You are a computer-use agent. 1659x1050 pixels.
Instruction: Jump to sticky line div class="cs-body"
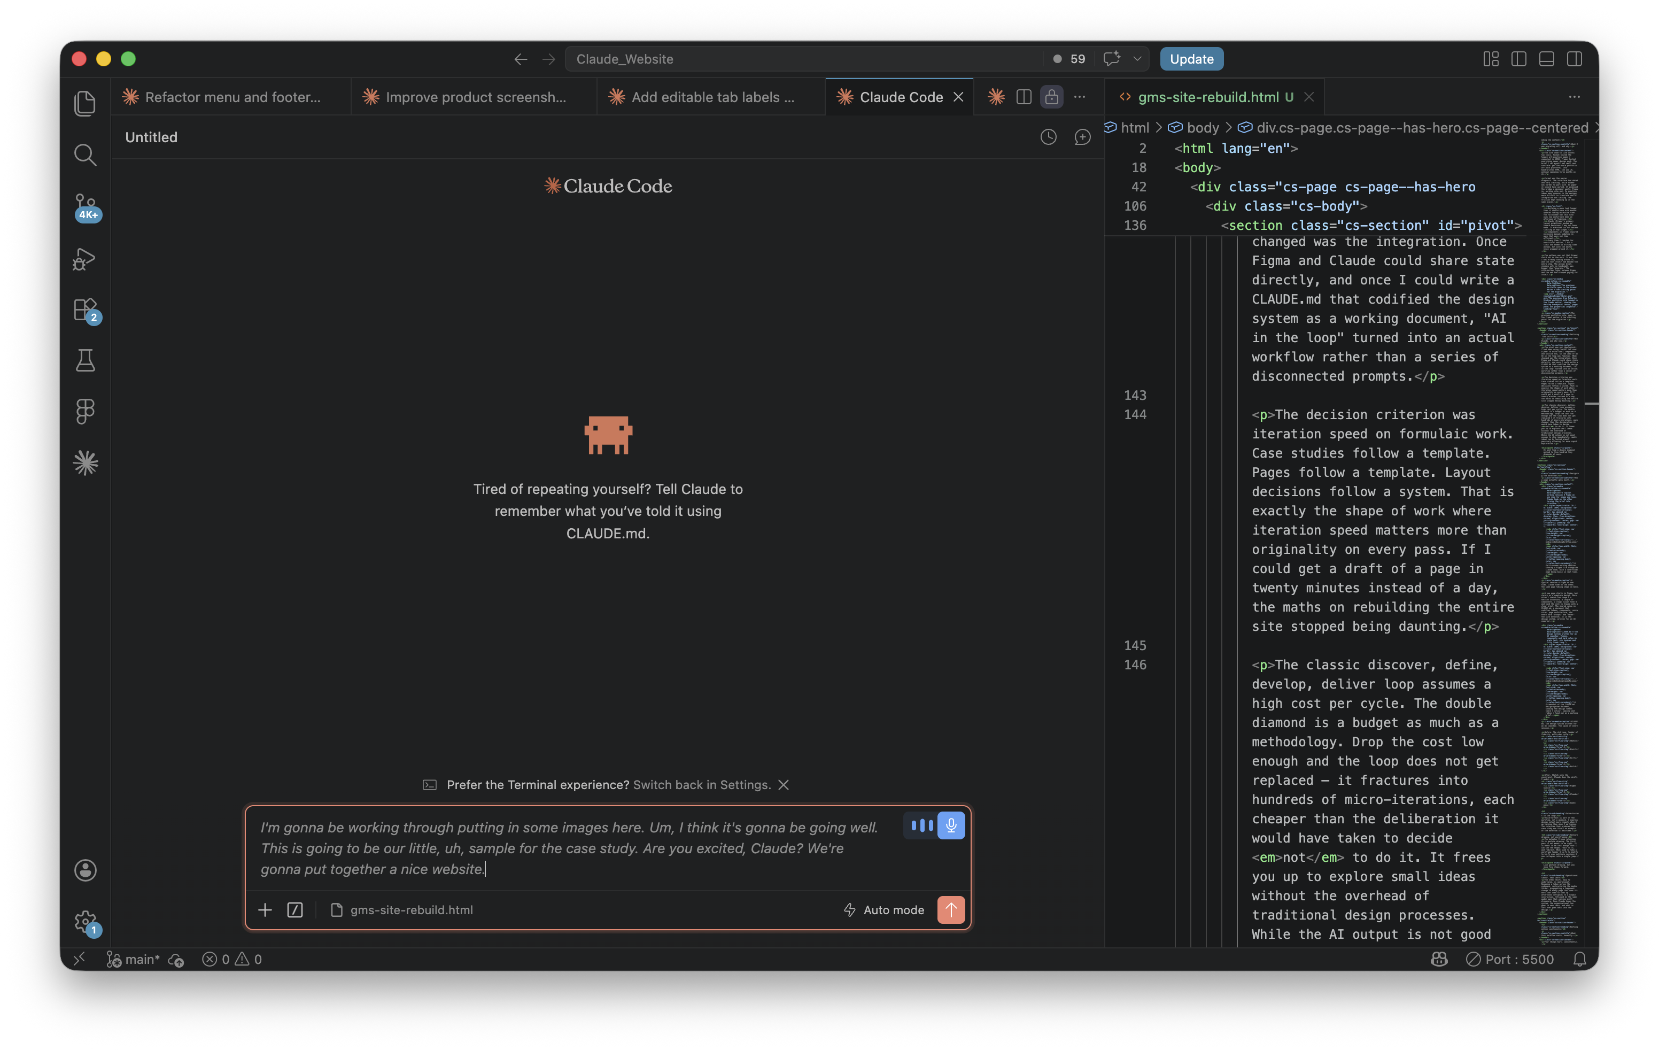(x=1286, y=206)
